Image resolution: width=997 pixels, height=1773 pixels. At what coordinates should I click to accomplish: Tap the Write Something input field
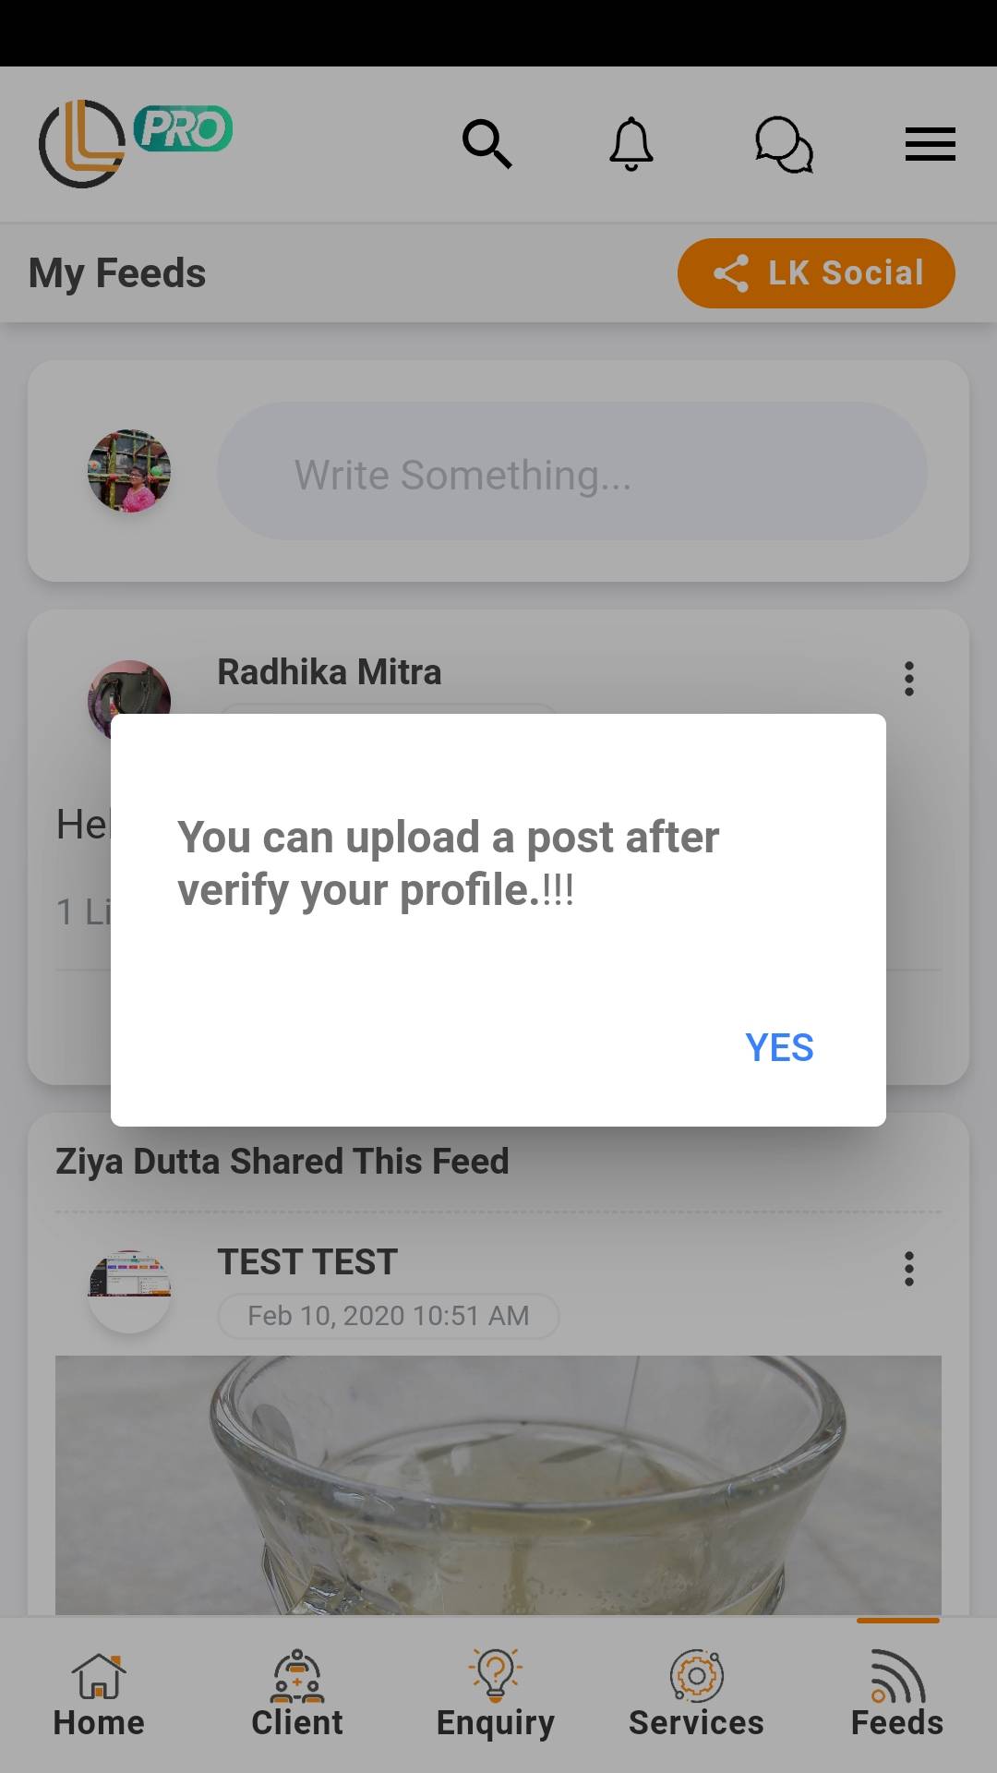[572, 471]
